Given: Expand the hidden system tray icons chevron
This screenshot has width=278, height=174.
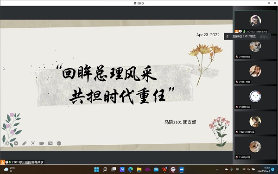Looking at the screenshot, I should [217, 169].
